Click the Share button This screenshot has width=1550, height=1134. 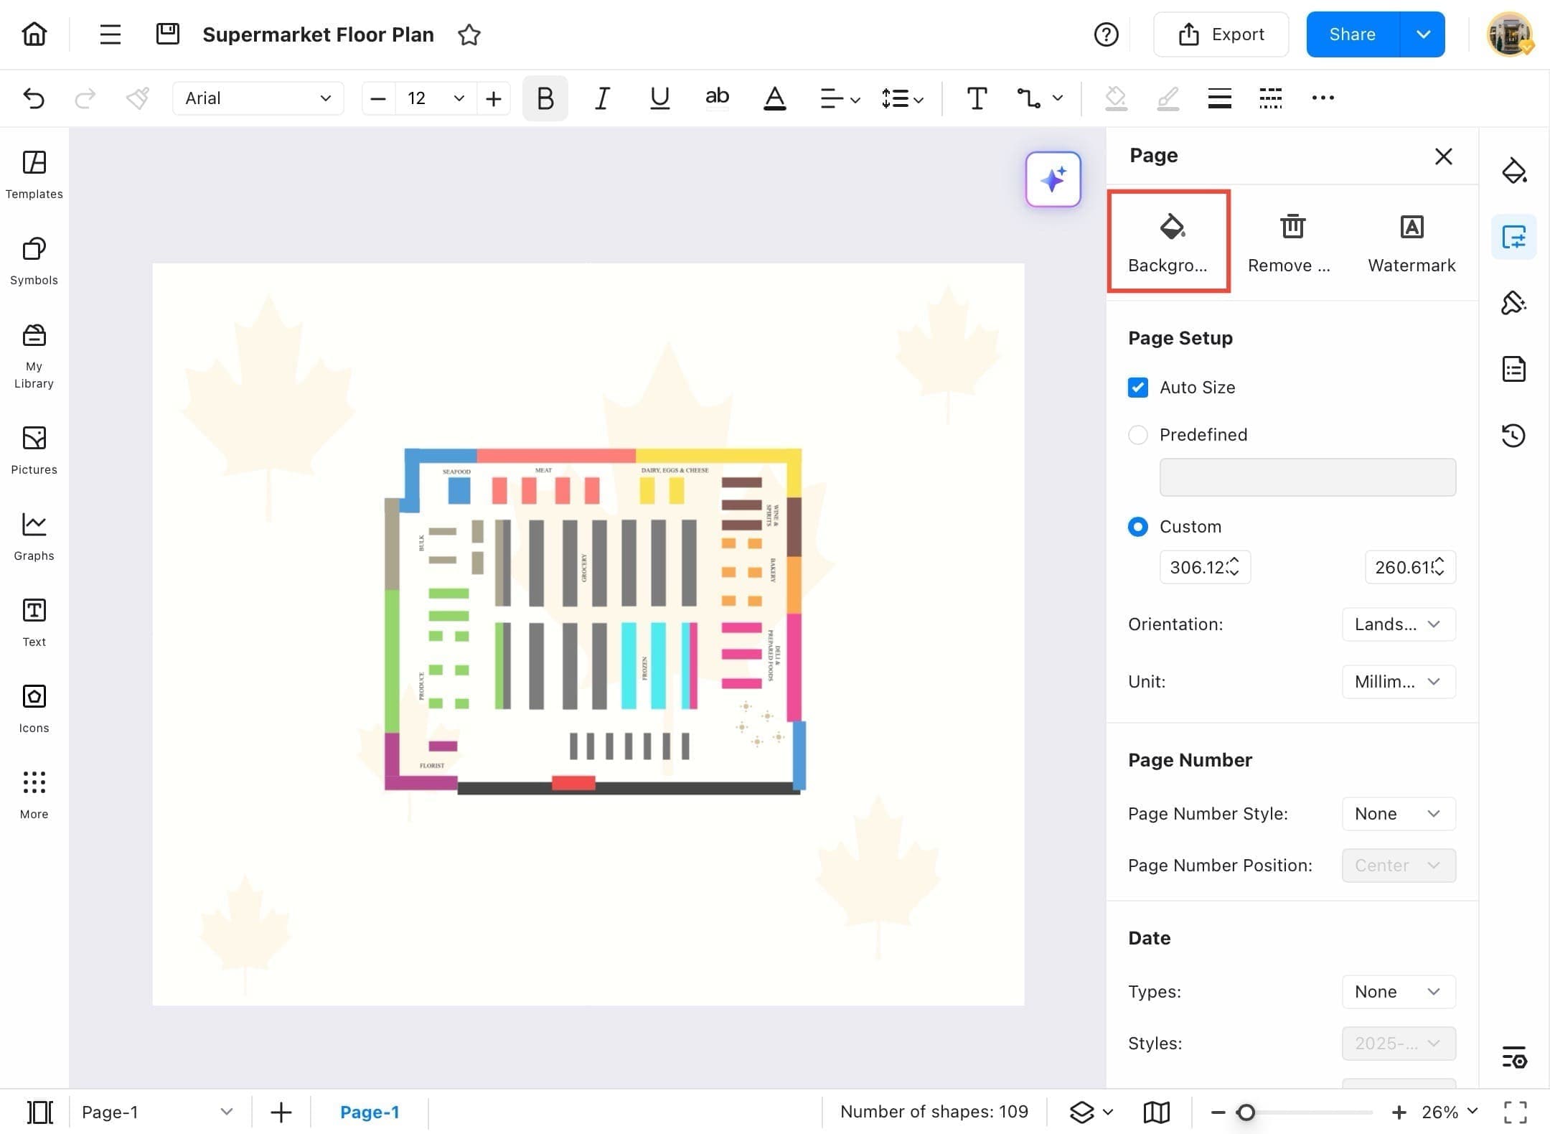pos(1352,34)
